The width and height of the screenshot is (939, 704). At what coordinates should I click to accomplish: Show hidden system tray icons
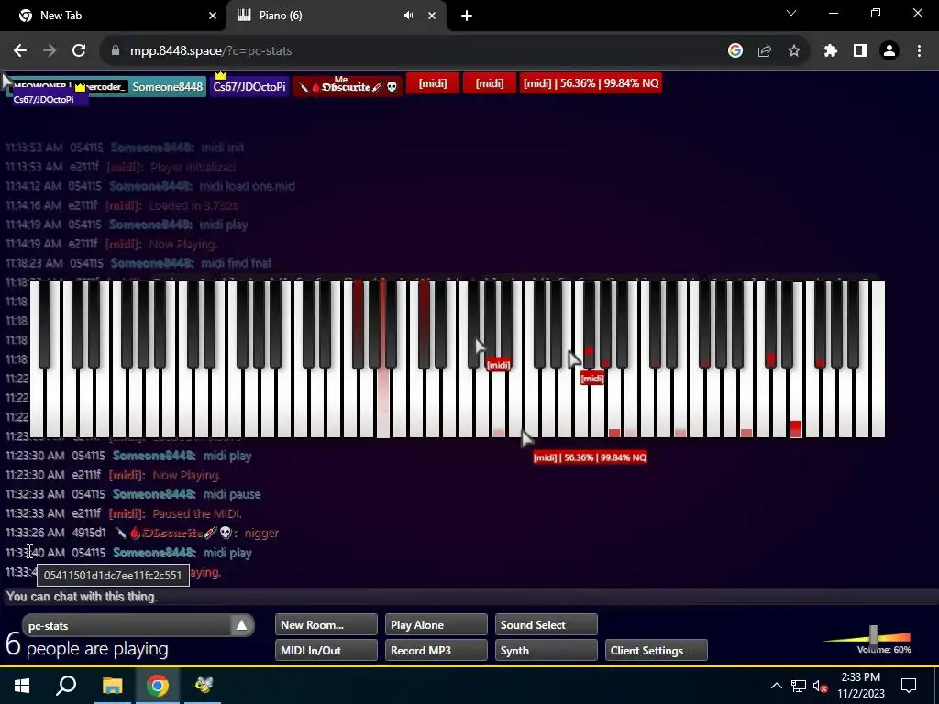pos(776,686)
